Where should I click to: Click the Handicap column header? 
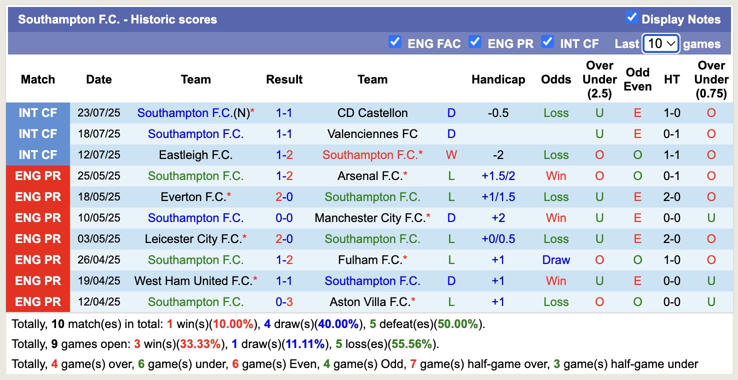click(x=498, y=79)
